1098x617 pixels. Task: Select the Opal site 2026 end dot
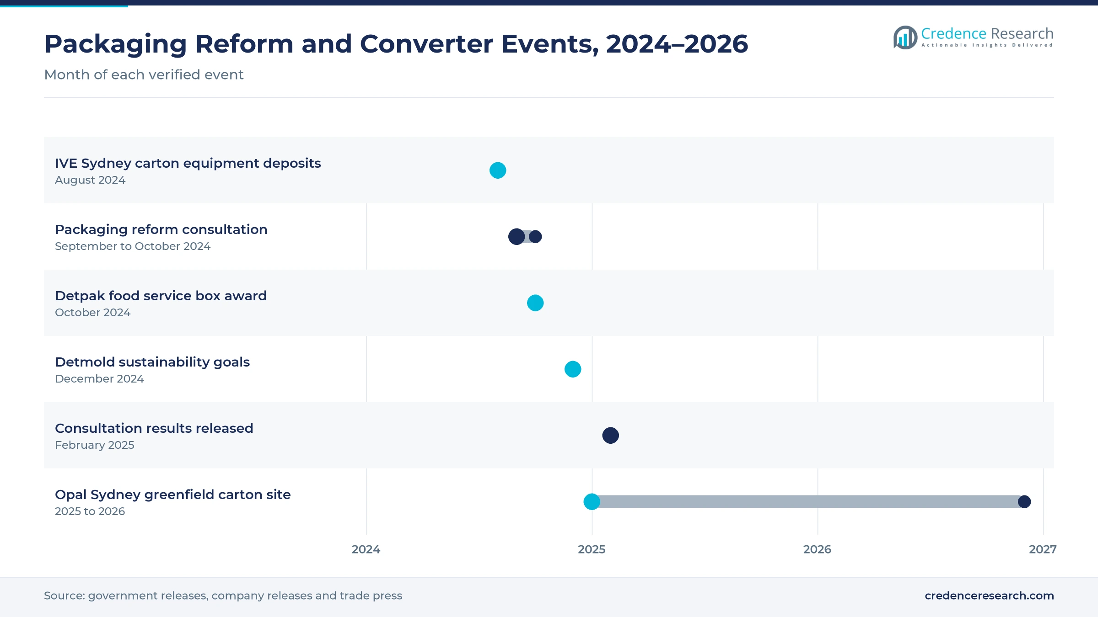[1024, 502]
